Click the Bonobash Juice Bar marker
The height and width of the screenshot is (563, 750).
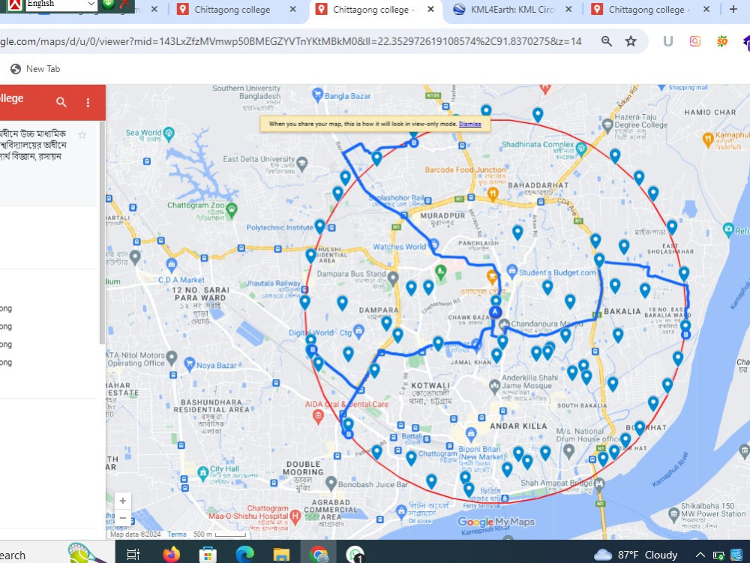[x=331, y=483]
